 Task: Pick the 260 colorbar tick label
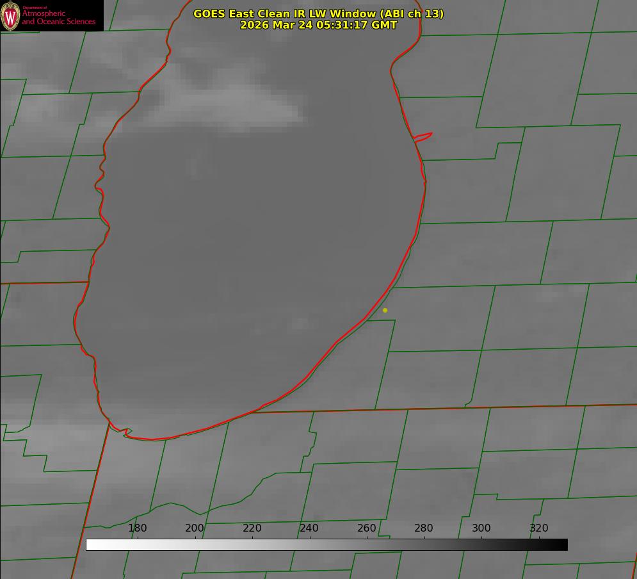(366, 528)
